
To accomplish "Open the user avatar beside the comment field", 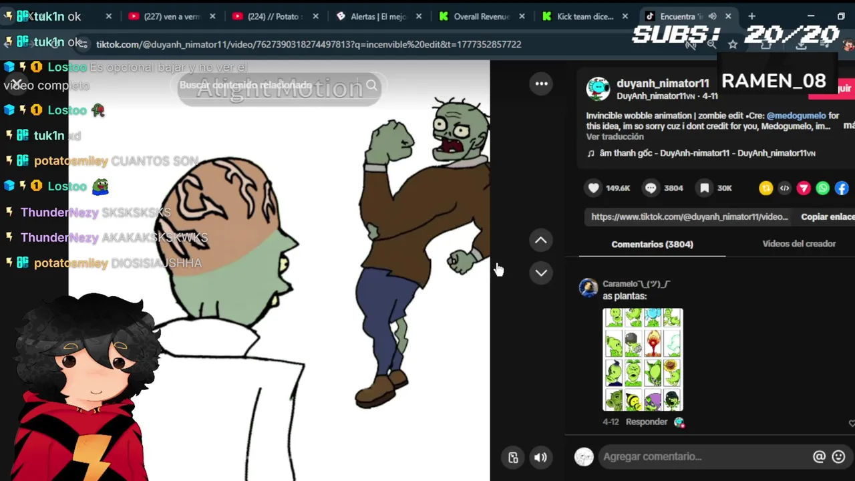I will tap(584, 457).
